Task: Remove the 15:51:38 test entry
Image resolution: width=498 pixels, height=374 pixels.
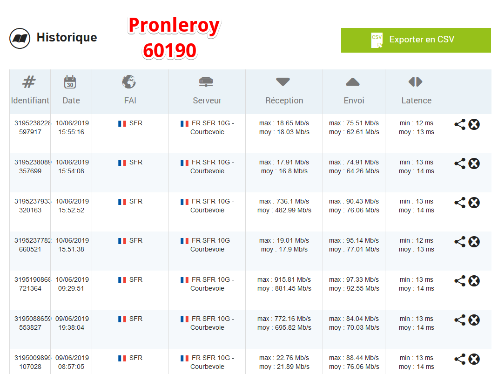Action: point(474,242)
